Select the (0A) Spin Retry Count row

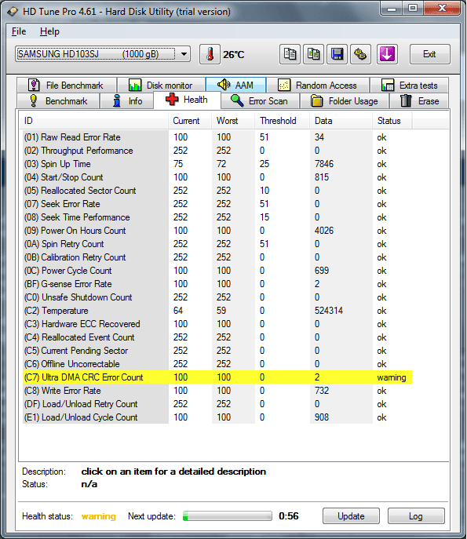point(217,244)
